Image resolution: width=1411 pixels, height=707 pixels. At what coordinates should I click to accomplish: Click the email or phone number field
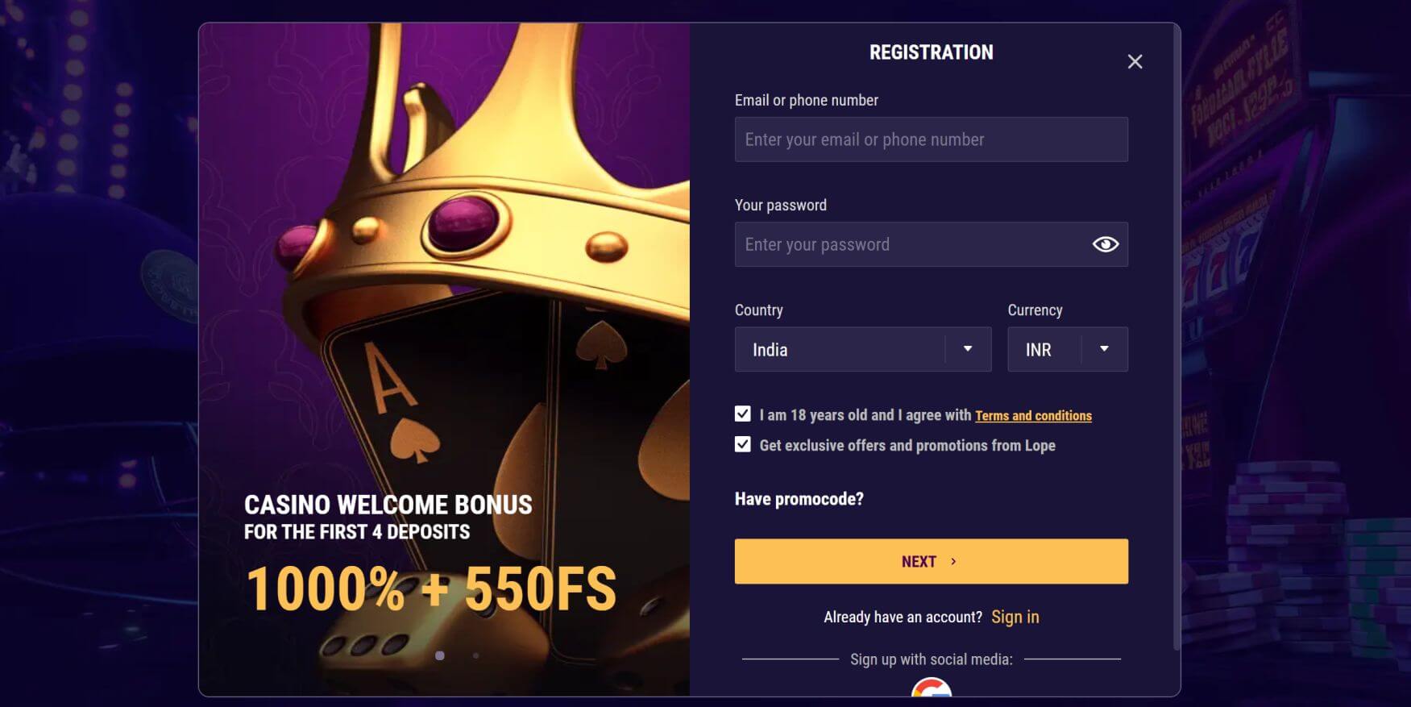(x=931, y=139)
